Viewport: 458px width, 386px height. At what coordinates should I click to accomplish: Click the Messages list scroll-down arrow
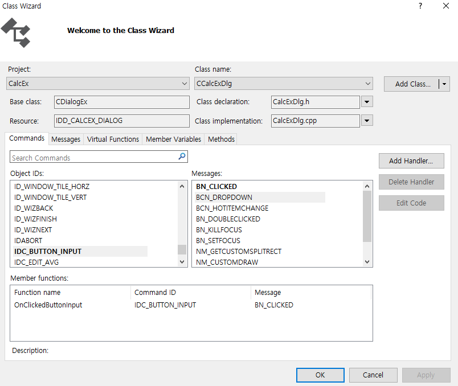tap(367, 262)
